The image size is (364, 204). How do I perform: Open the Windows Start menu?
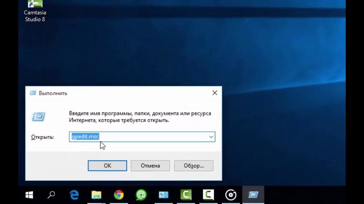coord(29,195)
